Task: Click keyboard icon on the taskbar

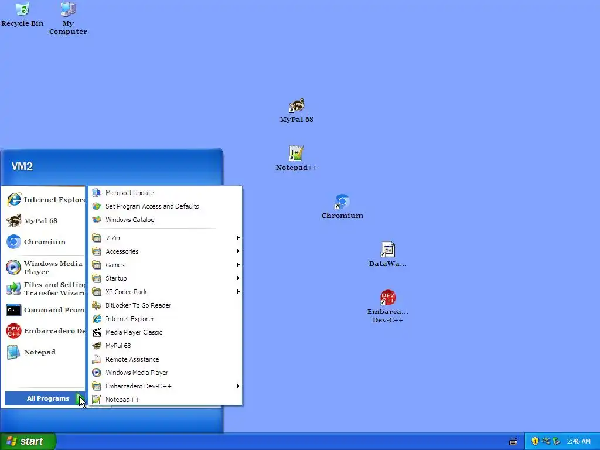Action: pyautogui.click(x=513, y=442)
